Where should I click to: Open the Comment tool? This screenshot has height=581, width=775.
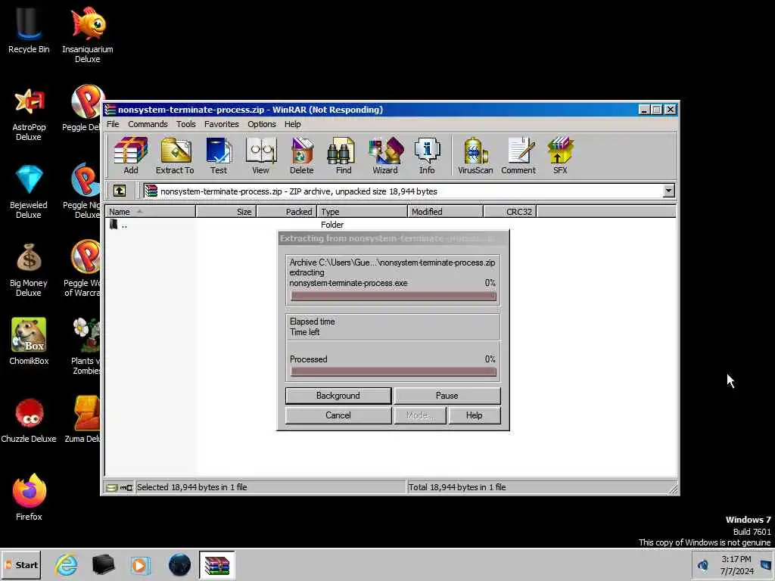(518, 156)
